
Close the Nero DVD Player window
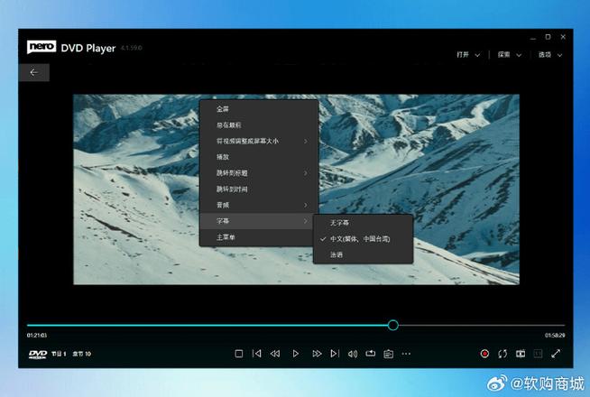(x=563, y=37)
